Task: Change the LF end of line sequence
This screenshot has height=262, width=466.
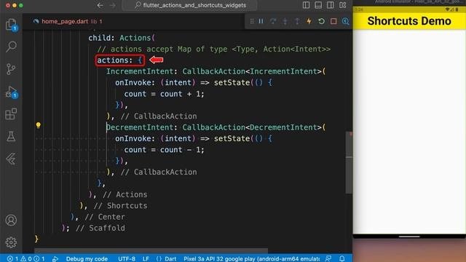Action: (x=146, y=259)
